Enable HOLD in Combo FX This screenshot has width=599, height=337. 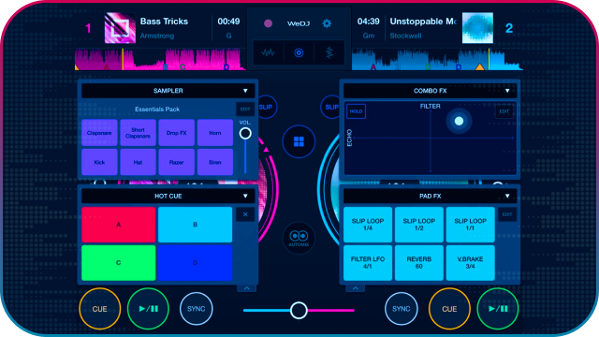[x=356, y=111]
